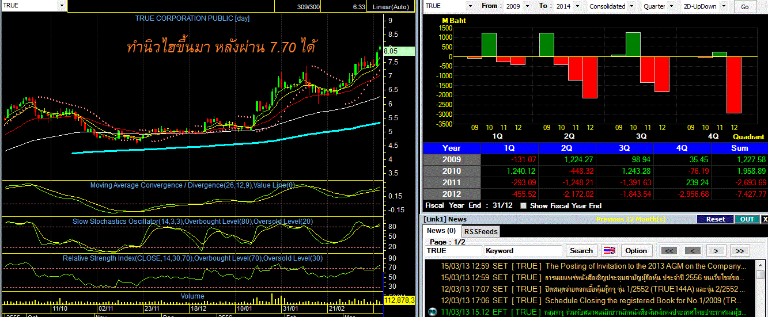Go to first news page with << button
This screenshot has width=768, height=317.
coord(668,251)
